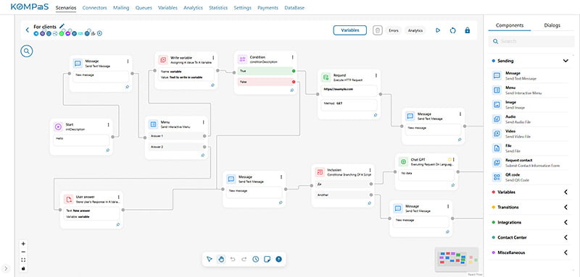Pin the User answer node
Viewport: 580px width, 277px height.
[x=118, y=224]
